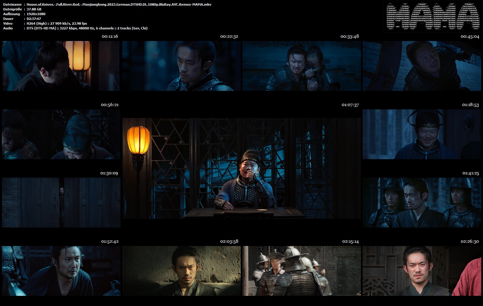Click the timestamp text 00:11:16
483x306 pixels.
pos(110,36)
